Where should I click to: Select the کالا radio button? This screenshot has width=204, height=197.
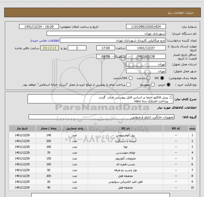tap(162, 78)
